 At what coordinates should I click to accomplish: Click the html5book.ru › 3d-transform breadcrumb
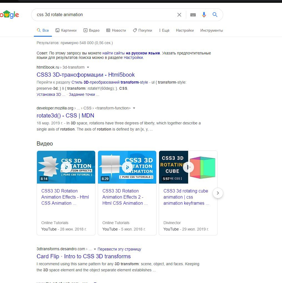(61, 67)
